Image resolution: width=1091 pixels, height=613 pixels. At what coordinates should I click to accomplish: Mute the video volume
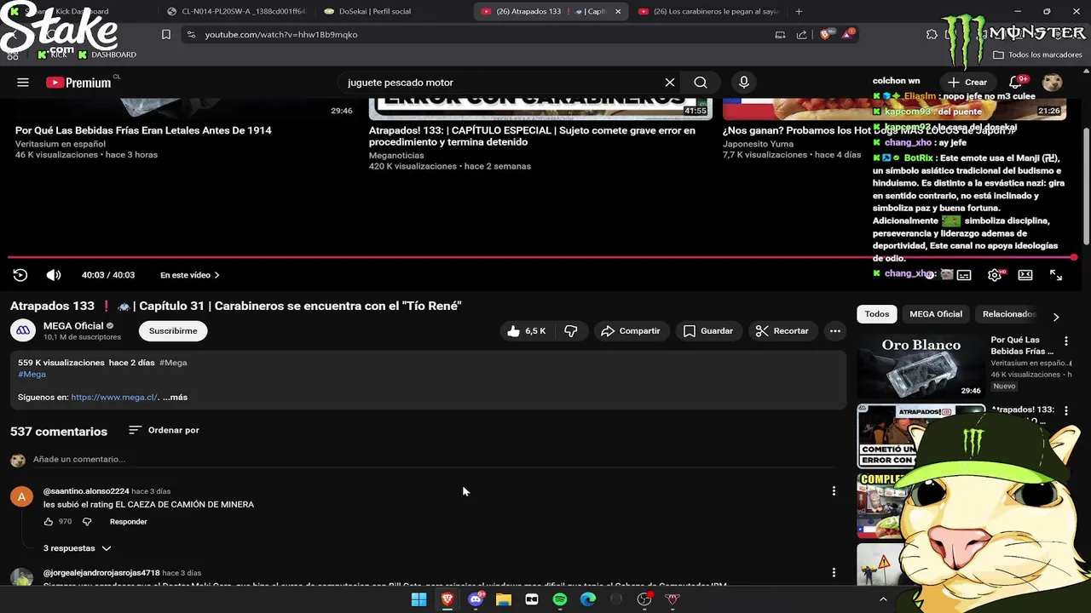[54, 275]
